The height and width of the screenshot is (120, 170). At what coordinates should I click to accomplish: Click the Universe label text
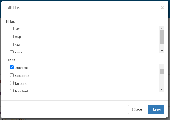click(21, 68)
